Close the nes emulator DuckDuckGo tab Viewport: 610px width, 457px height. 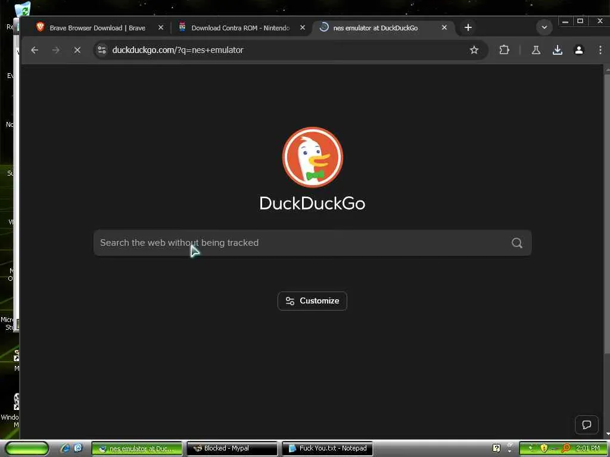[444, 27]
